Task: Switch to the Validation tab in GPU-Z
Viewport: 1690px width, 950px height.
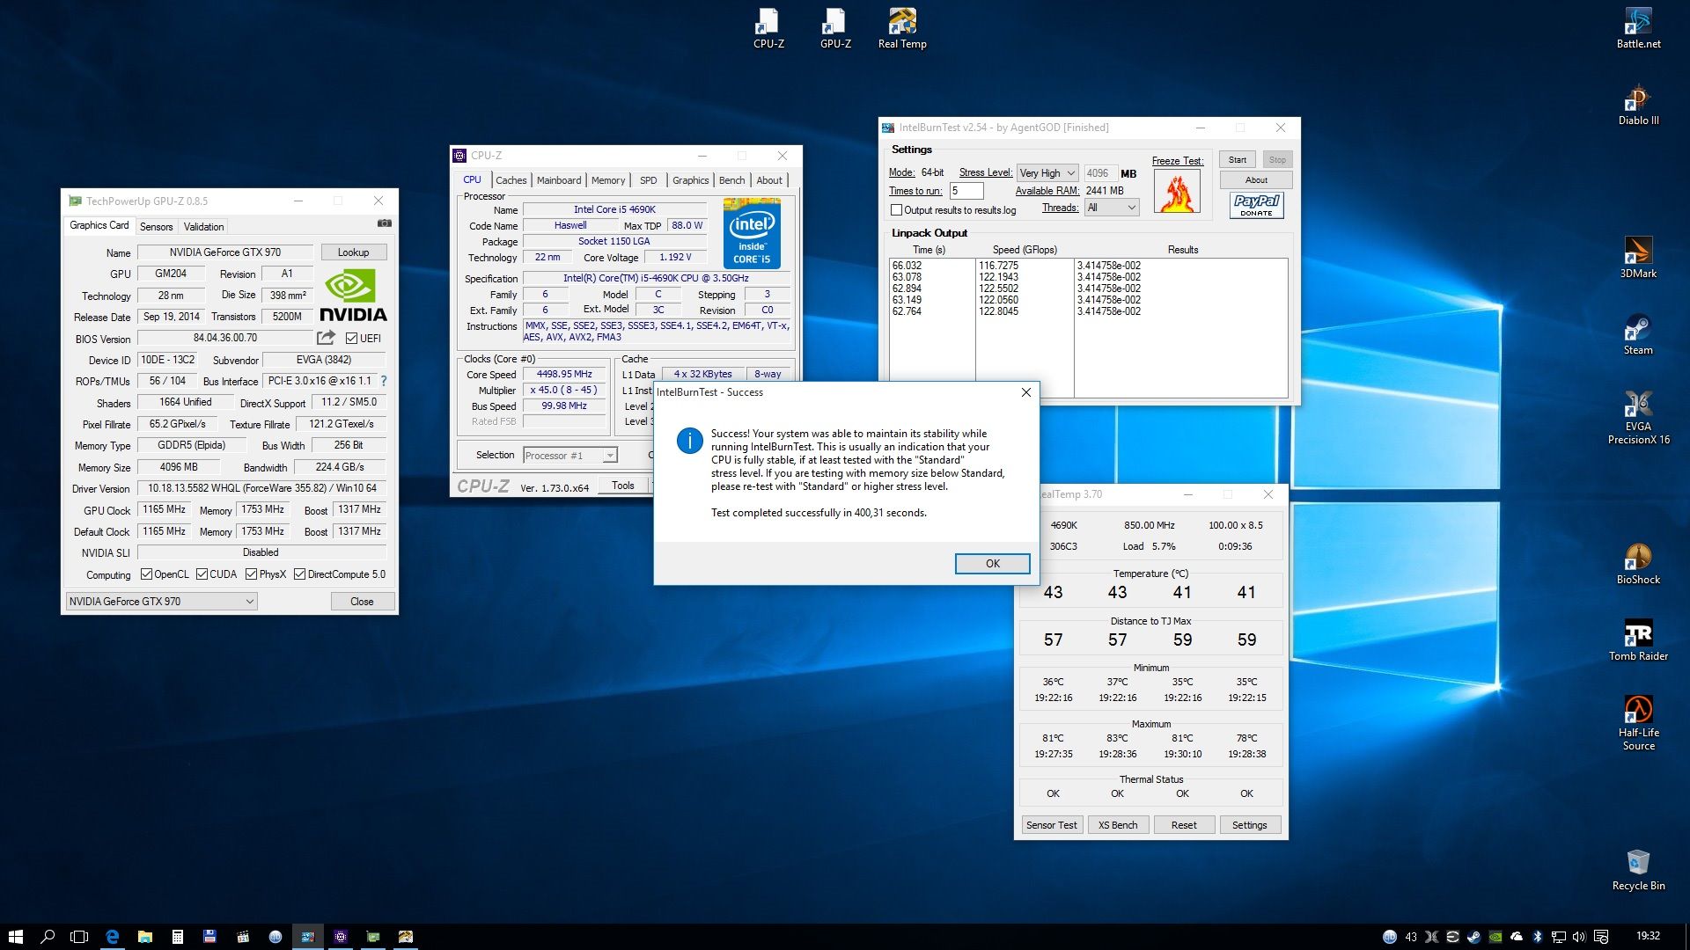Action: (203, 227)
